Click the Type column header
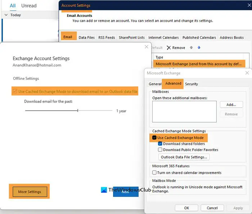This screenshot has height=214, width=252. point(159,57)
